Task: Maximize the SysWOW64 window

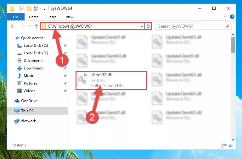Action: (x=214, y=8)
